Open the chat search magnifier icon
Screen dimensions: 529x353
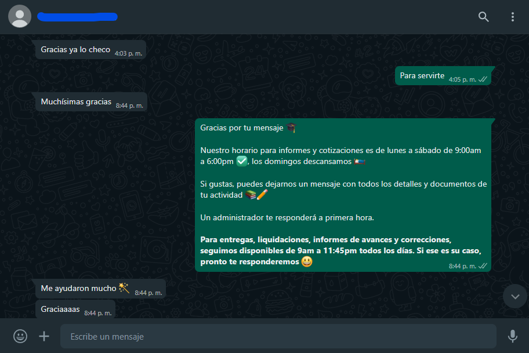coord(483,17)
